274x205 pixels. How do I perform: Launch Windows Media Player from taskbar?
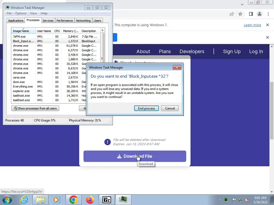(x=57, y=200)
